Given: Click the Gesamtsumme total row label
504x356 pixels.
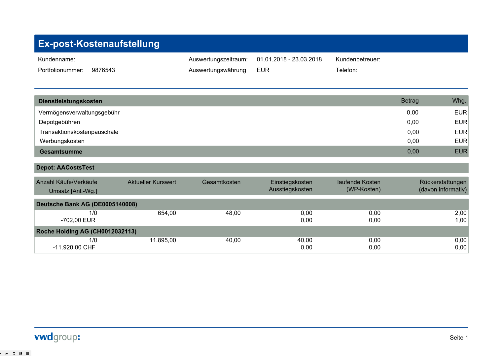Looking at the screenshot, I should point(61,152).
